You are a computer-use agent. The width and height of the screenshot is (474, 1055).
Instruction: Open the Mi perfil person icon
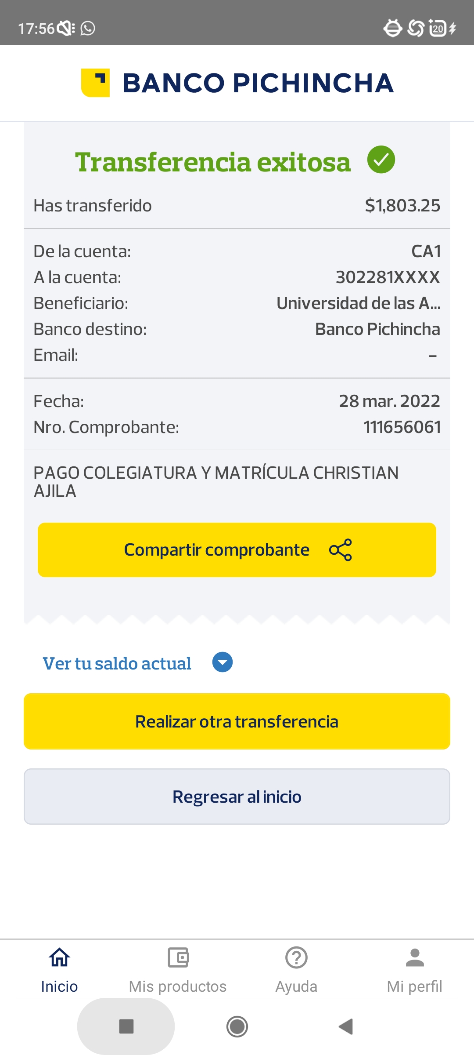415,957
